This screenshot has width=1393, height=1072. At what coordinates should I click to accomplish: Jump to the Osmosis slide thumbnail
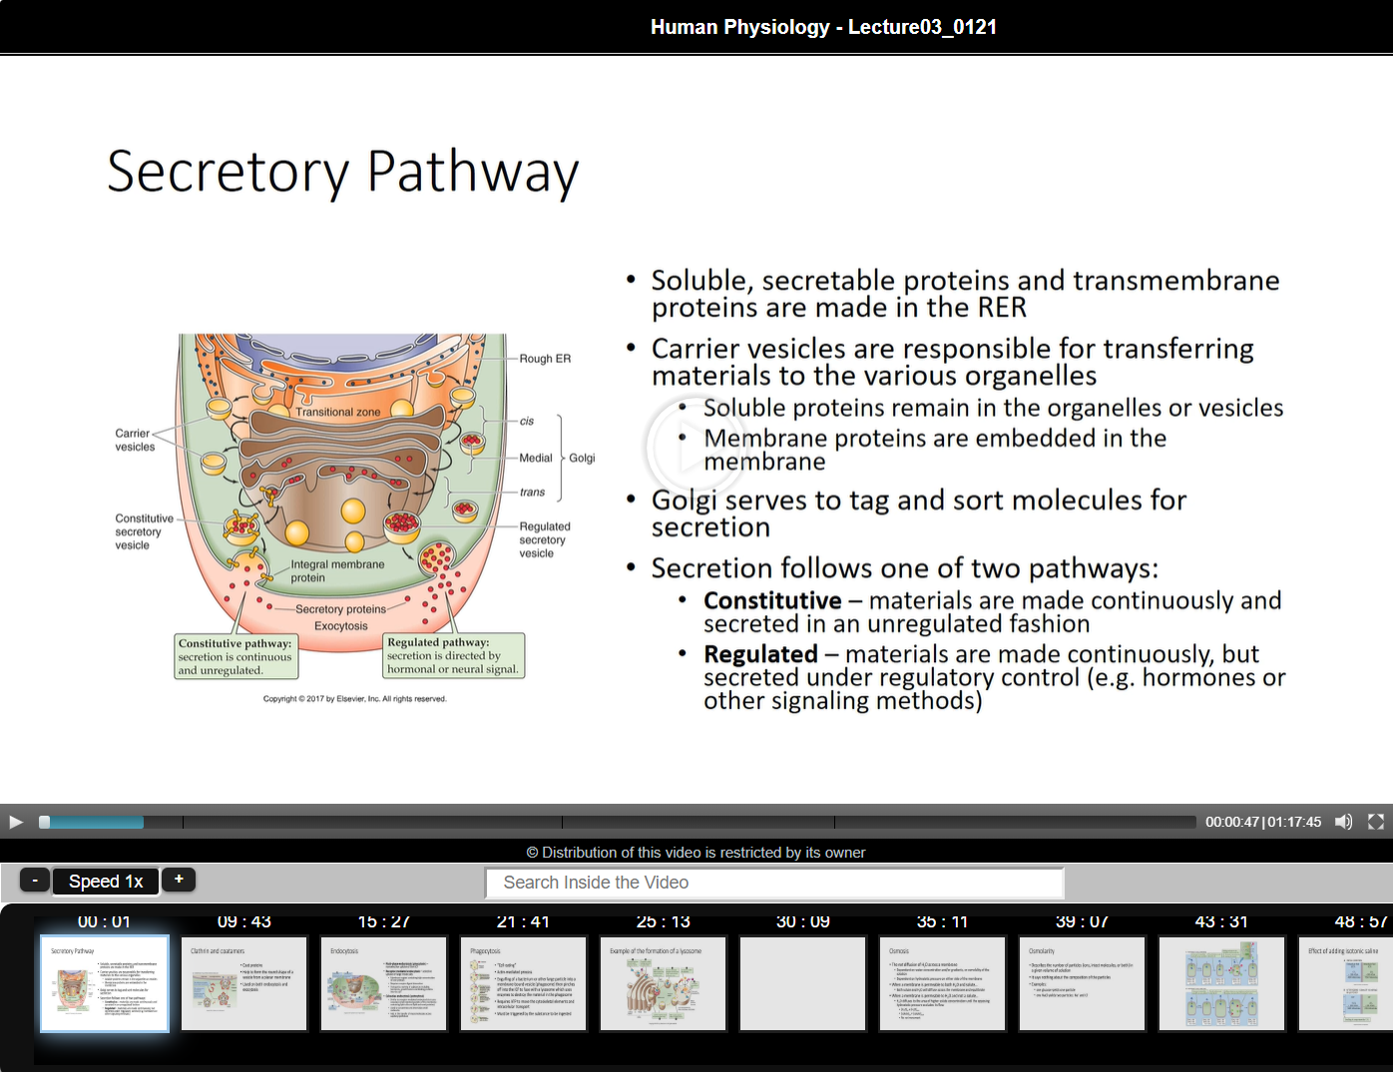943,983
